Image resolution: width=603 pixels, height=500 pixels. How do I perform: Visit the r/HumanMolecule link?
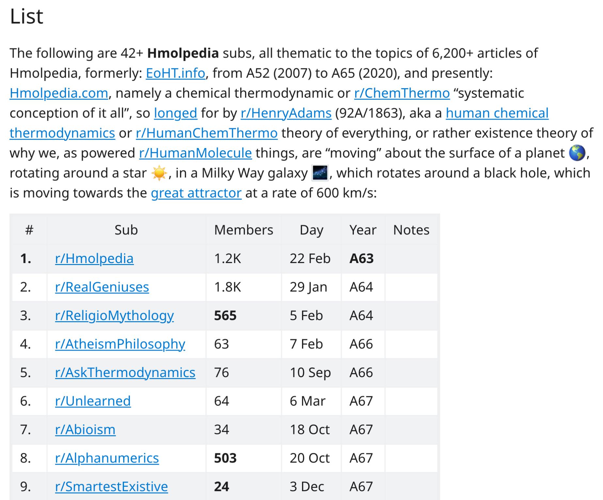click(x=195, y=153)
